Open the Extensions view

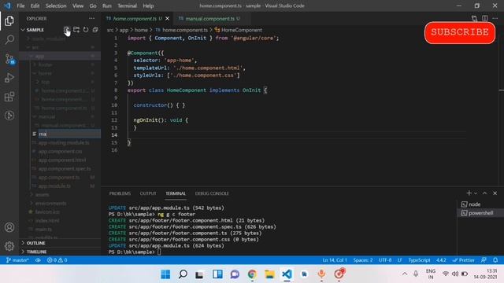point(9,97)
